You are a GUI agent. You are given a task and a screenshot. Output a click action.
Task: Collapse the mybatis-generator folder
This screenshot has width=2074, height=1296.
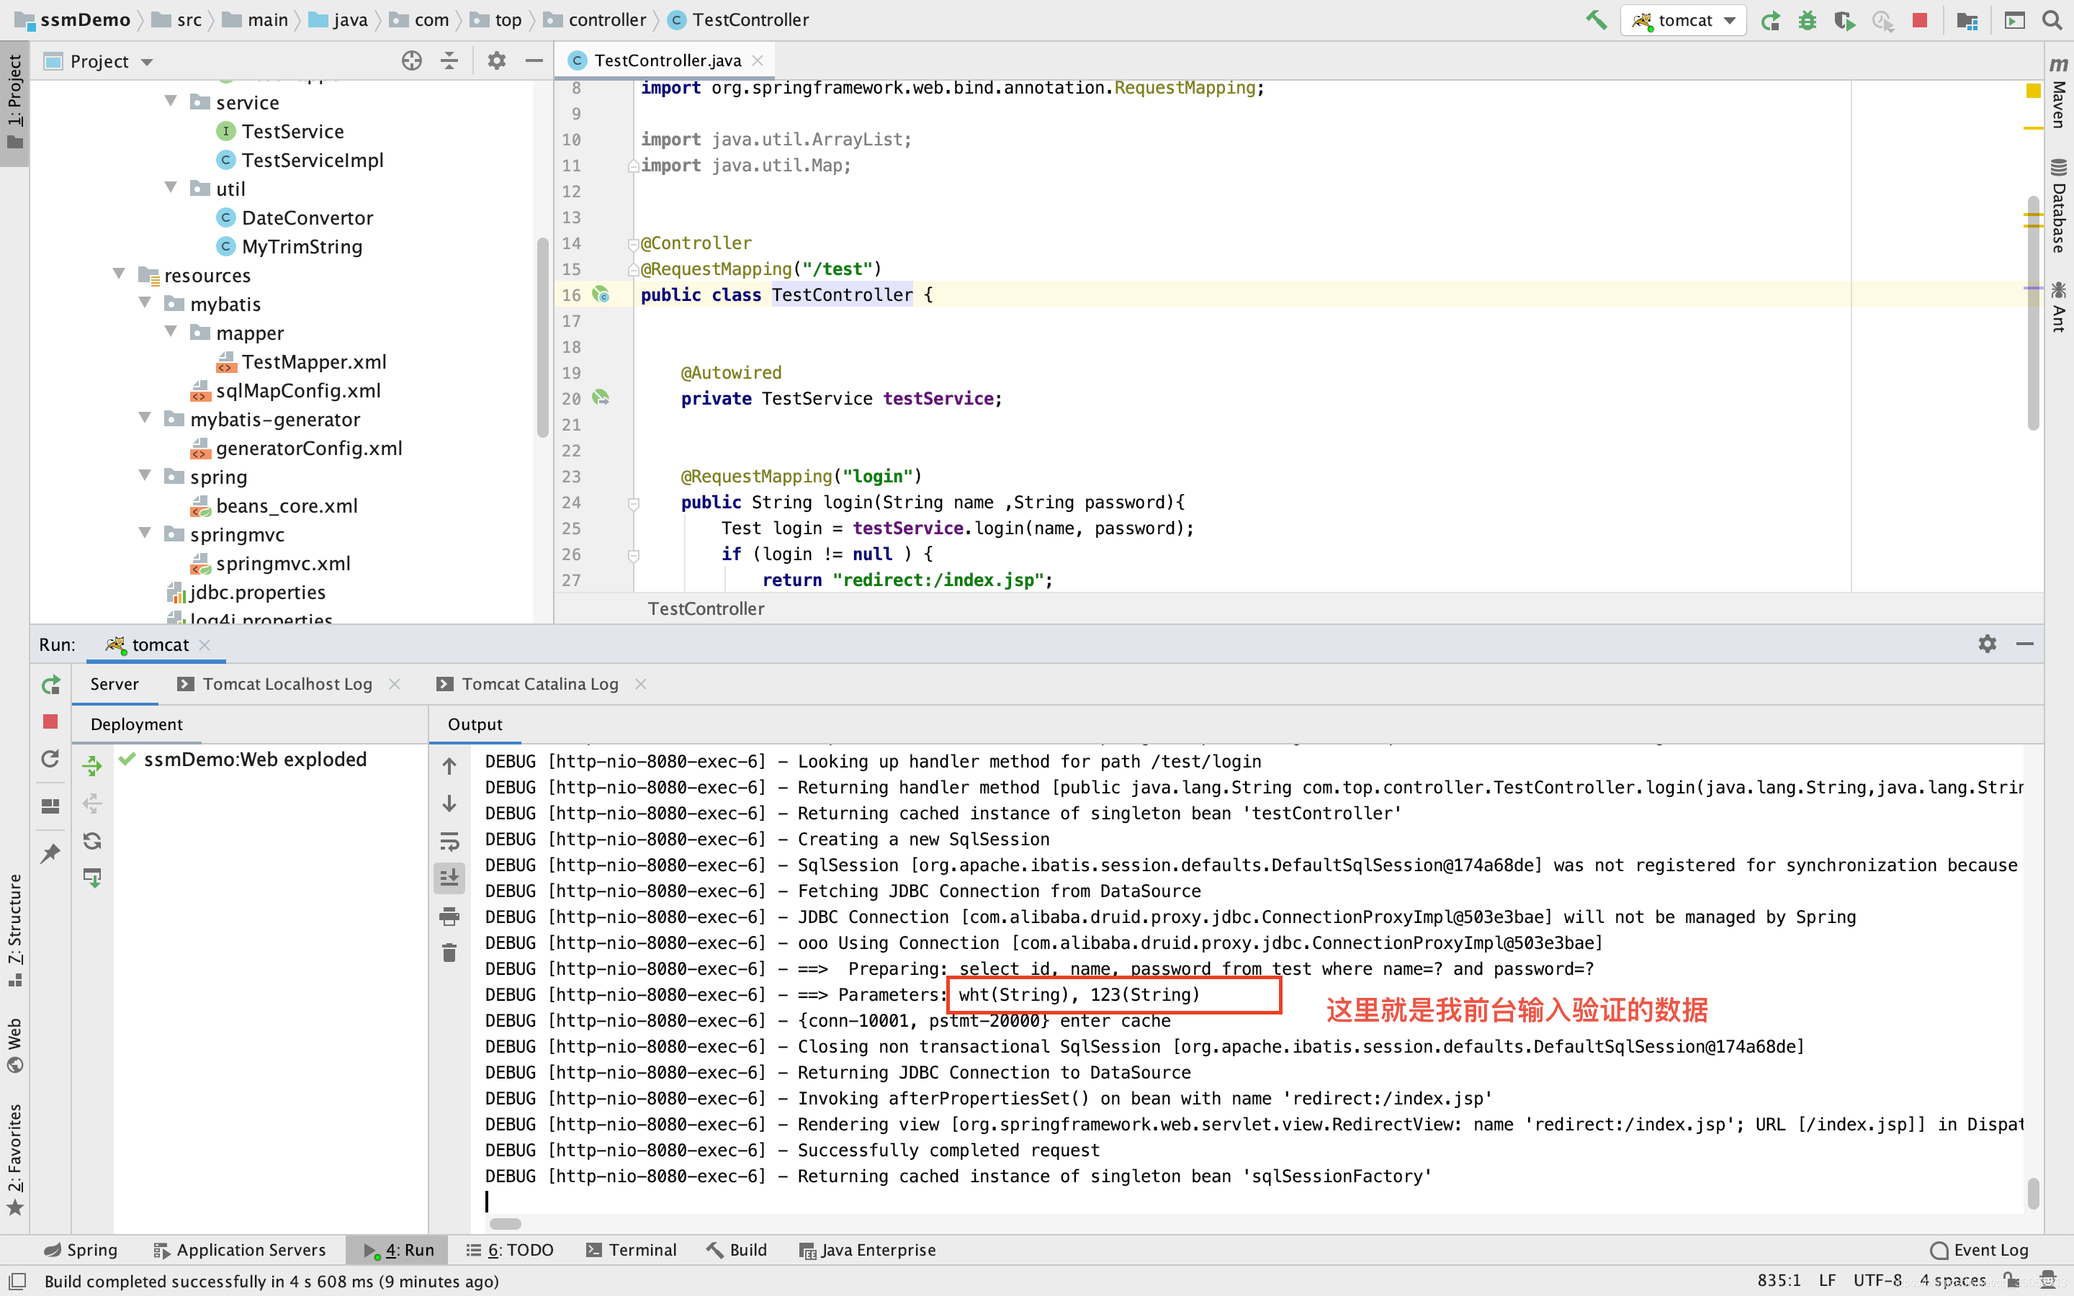145,418
